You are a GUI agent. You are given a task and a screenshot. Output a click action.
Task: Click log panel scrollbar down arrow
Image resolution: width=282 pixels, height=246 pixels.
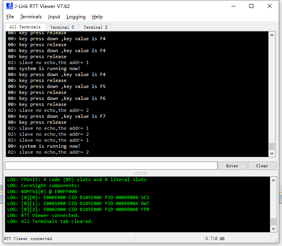(273, 229)
